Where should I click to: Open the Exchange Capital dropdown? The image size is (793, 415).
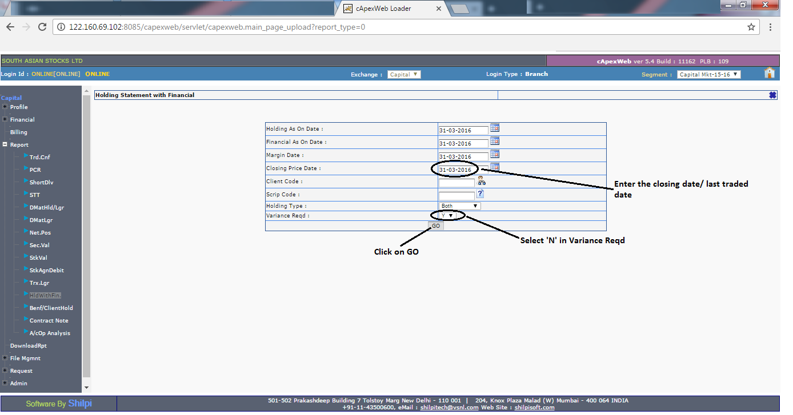pos(404,74)
